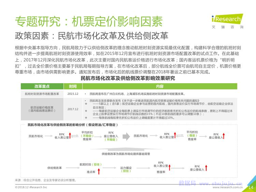The width and height of the screenshot is (256, 192).
Task: Click the label 平均折扣（稳定）
Action: click(192, 134)
